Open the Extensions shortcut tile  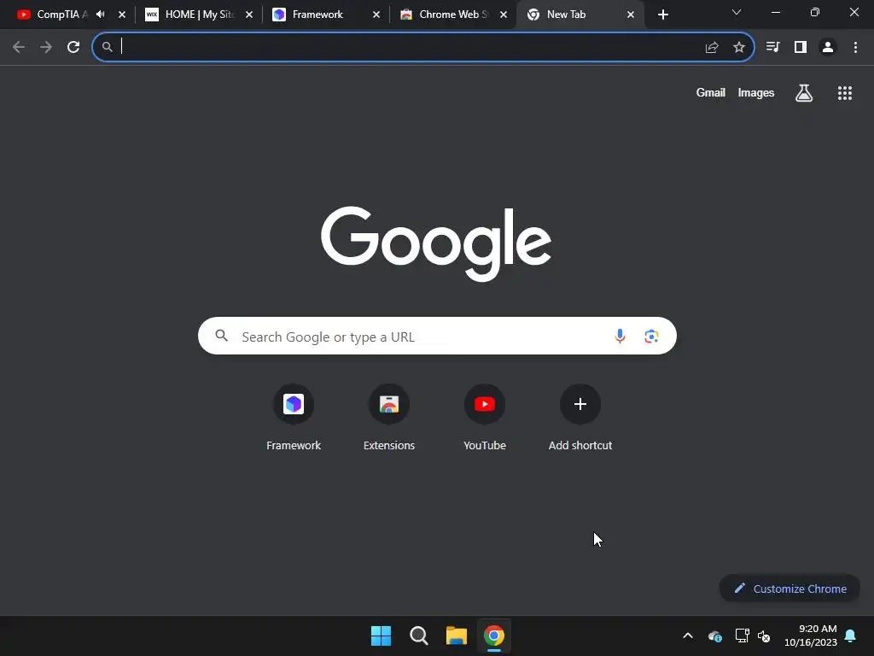tap(389, 418)
